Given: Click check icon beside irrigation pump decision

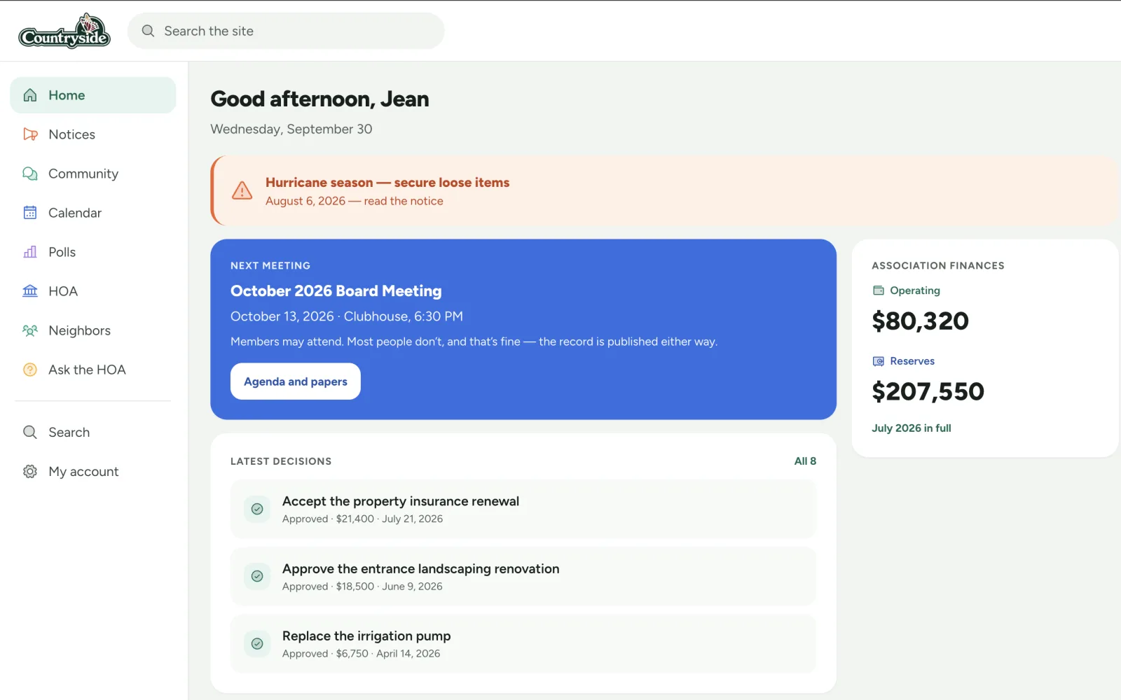Looking at the screenshot, I should [x=257, y=643].
